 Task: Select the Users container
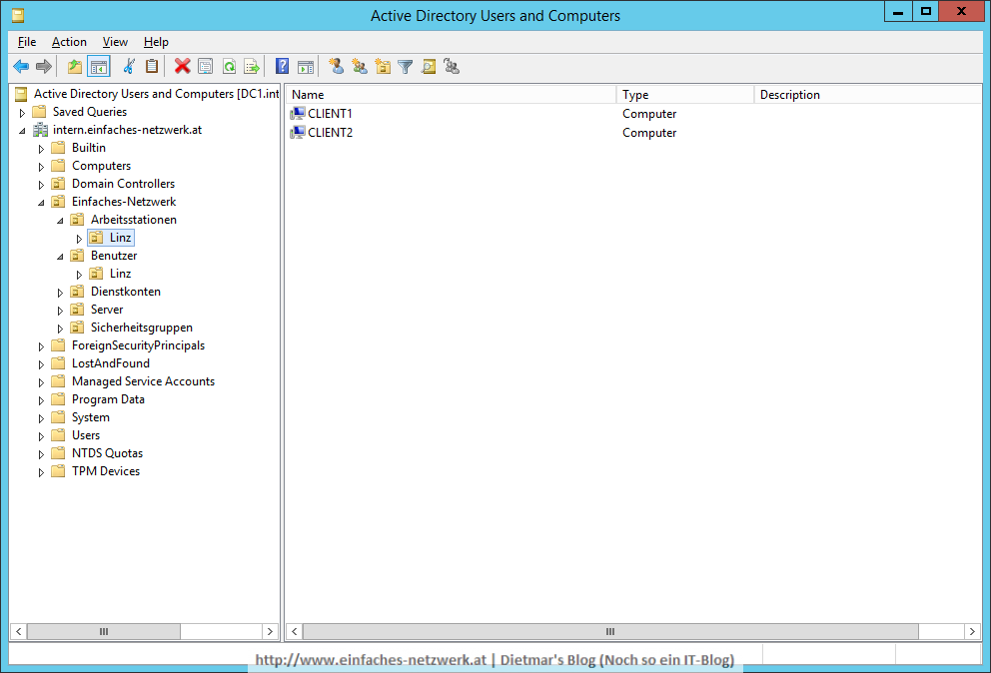point(85,435)
